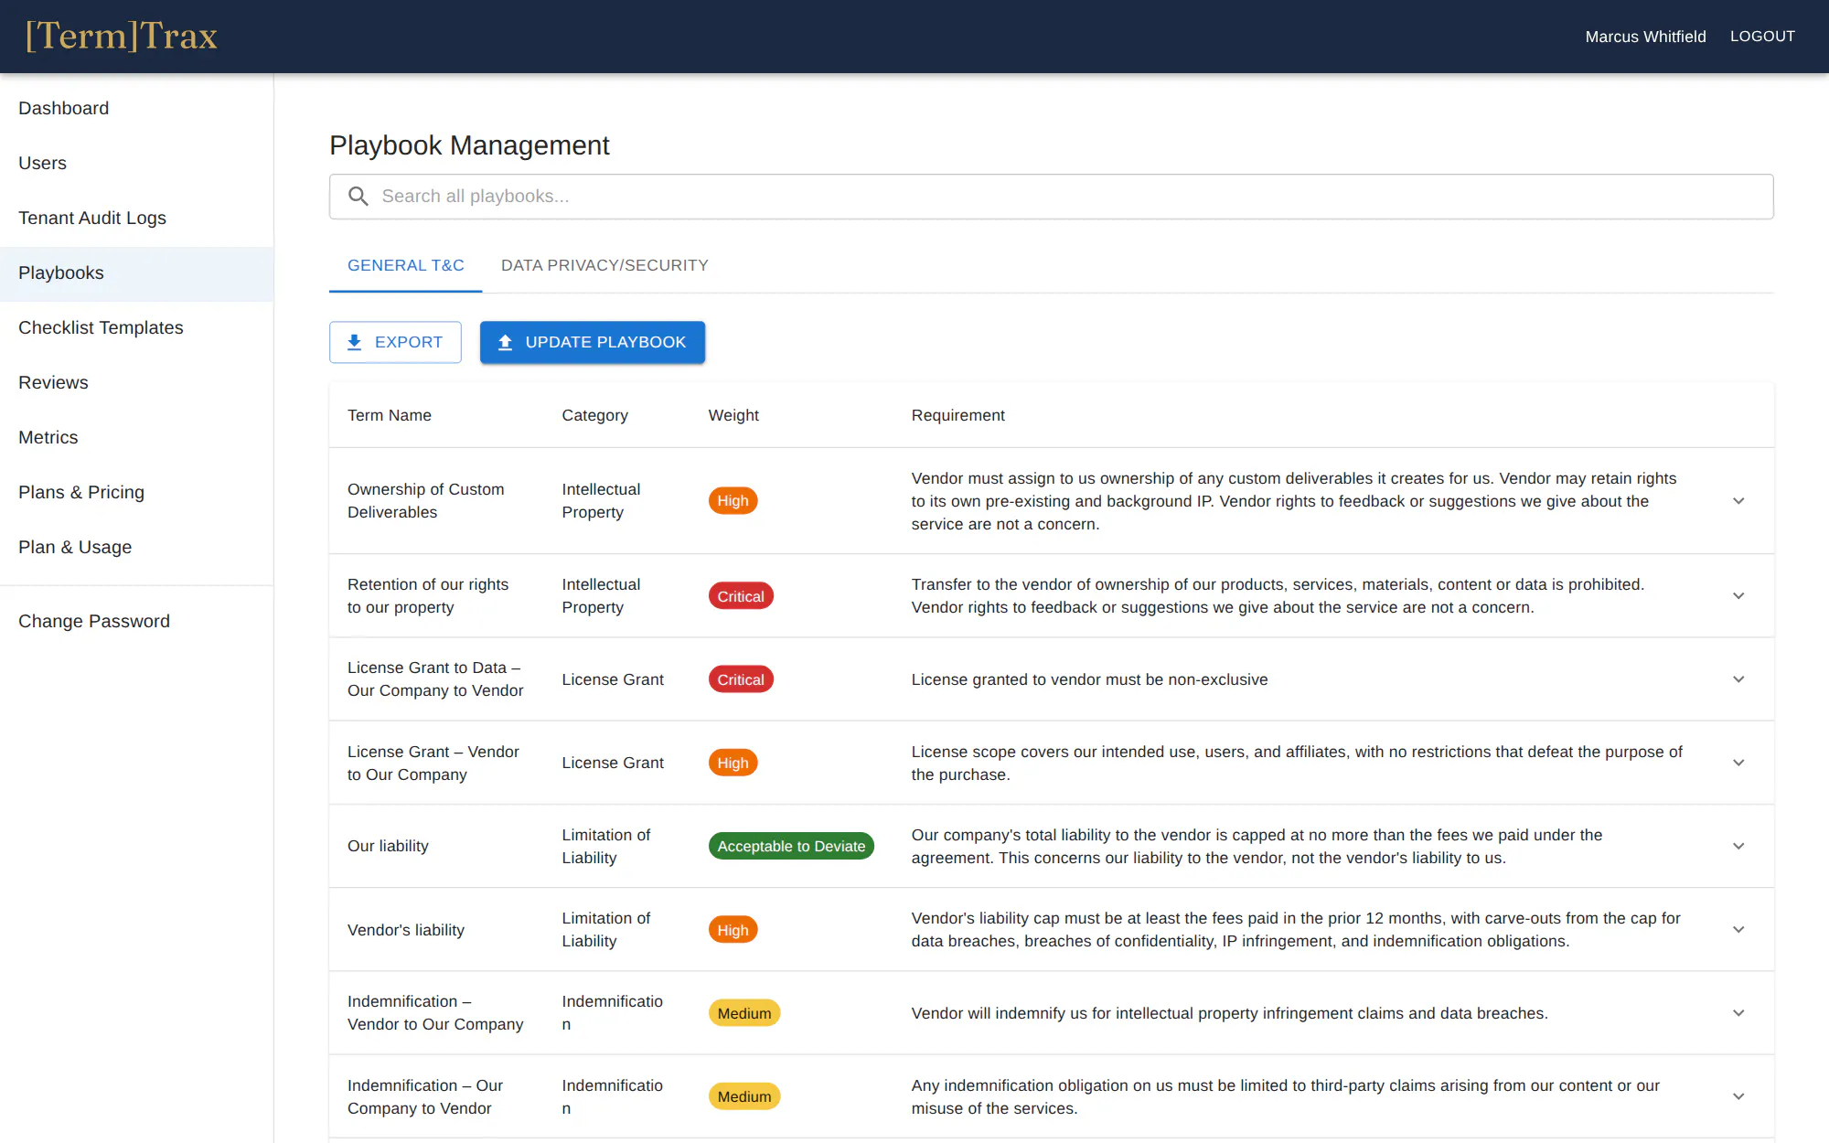This screenshot has width=1829, height=1143.
Task: Select Playbooks in the sidebar
Action: tap(137, 272)
